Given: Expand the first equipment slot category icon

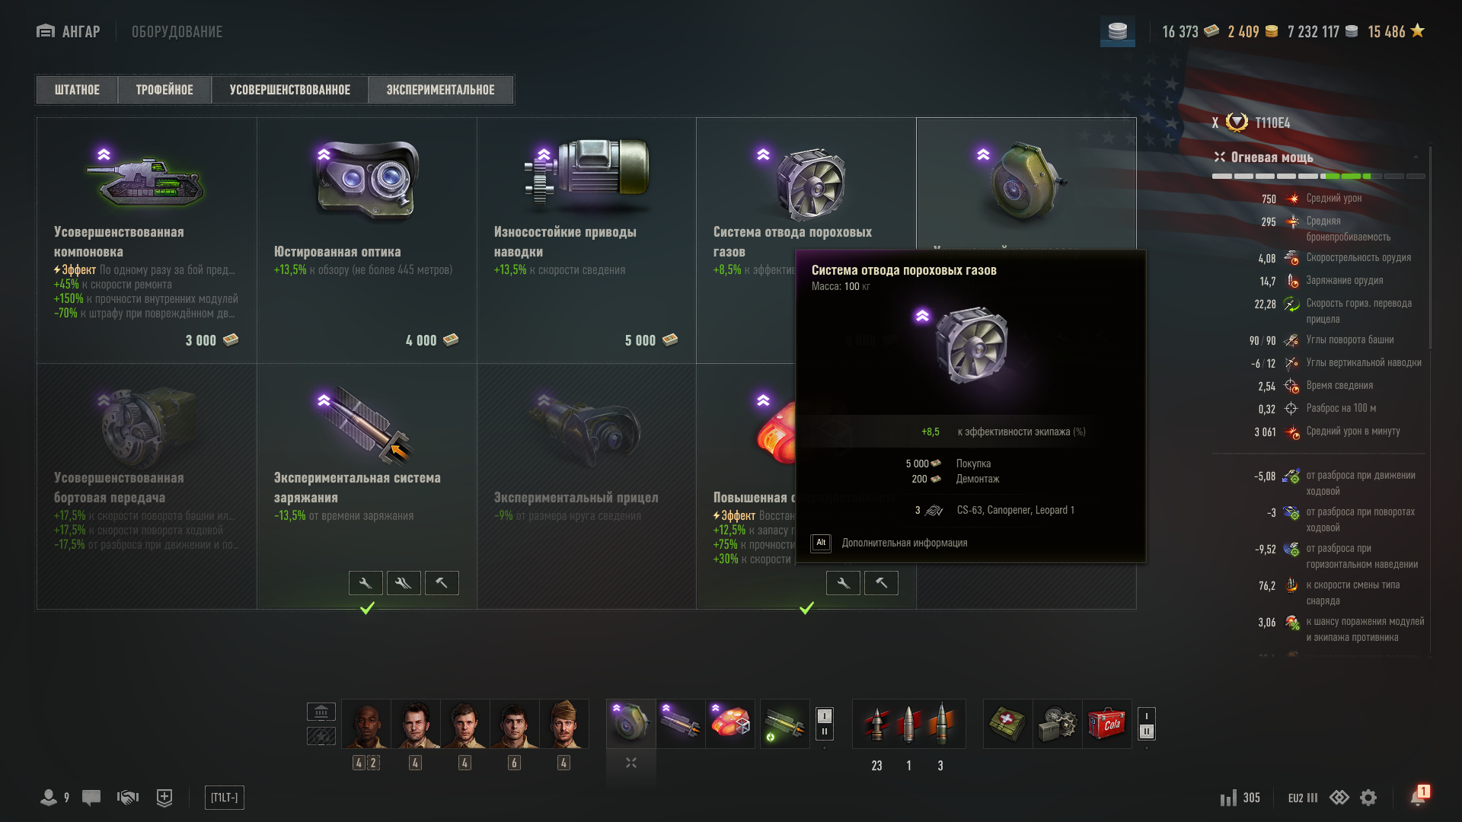Looking at the screenshot, I should (631, 763).
